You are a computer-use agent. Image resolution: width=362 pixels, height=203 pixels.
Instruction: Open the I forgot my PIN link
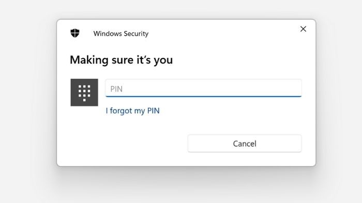point(132,111)
